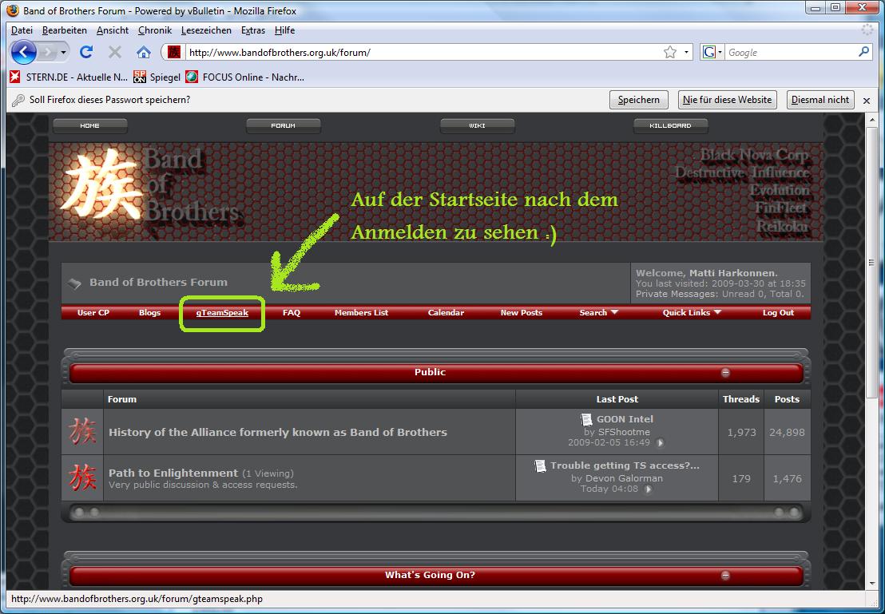Click the History of the Alliance status icon
This screenshot has height=614, width=885.
coord(82,432)
